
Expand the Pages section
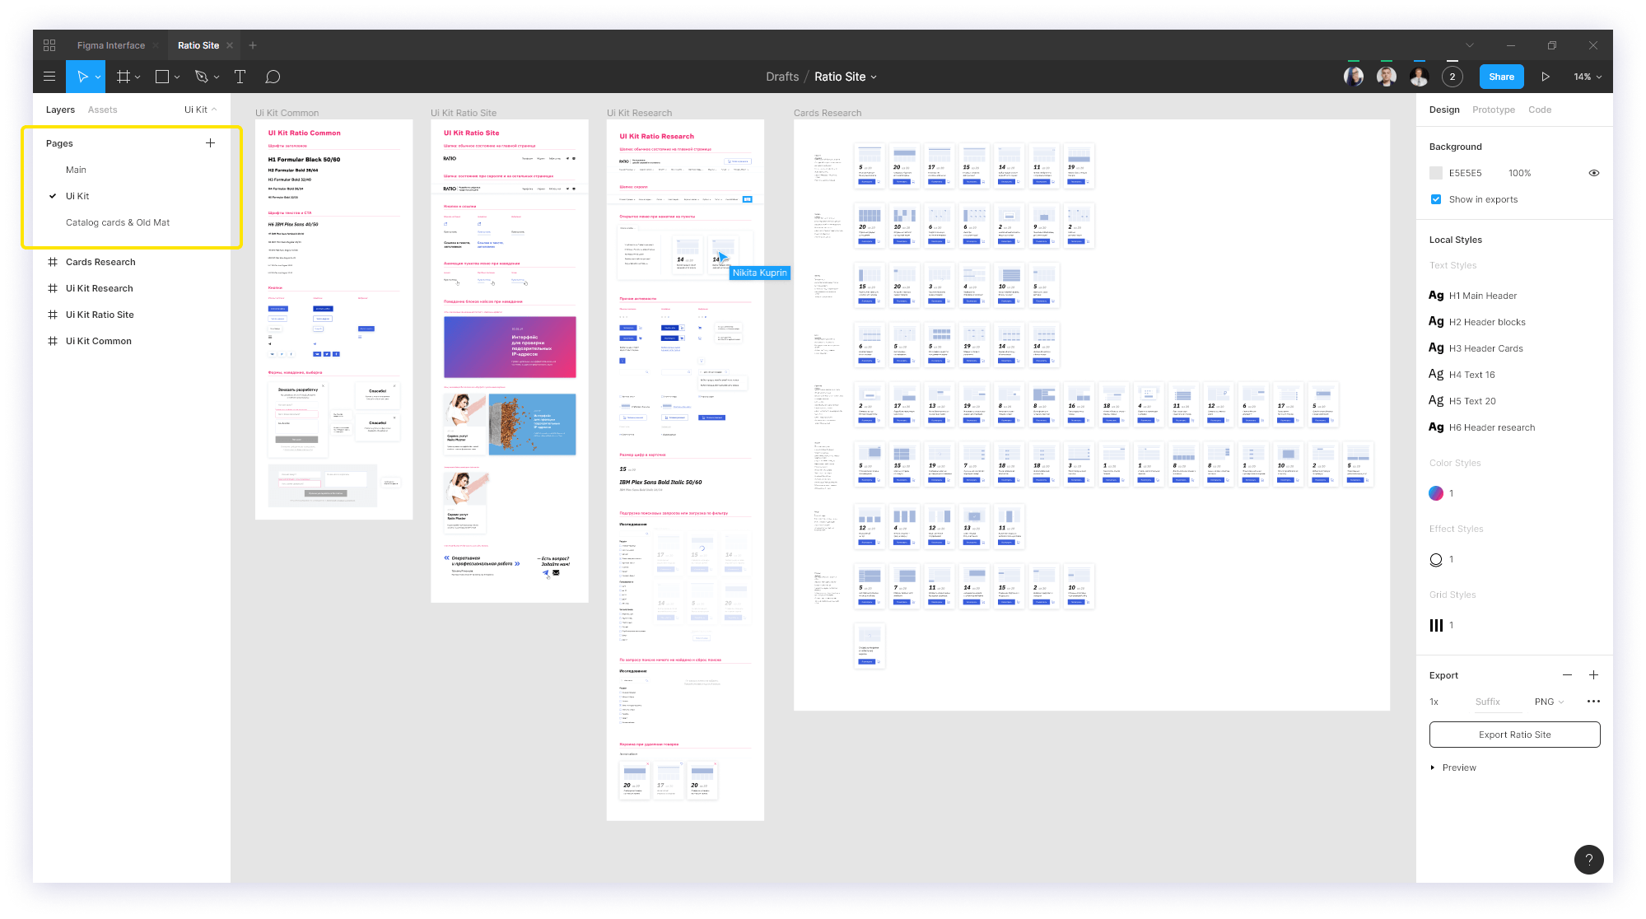tap(58, 142)
